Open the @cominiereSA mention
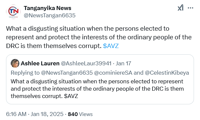The image size is (200, 120). tap(113, 73)
